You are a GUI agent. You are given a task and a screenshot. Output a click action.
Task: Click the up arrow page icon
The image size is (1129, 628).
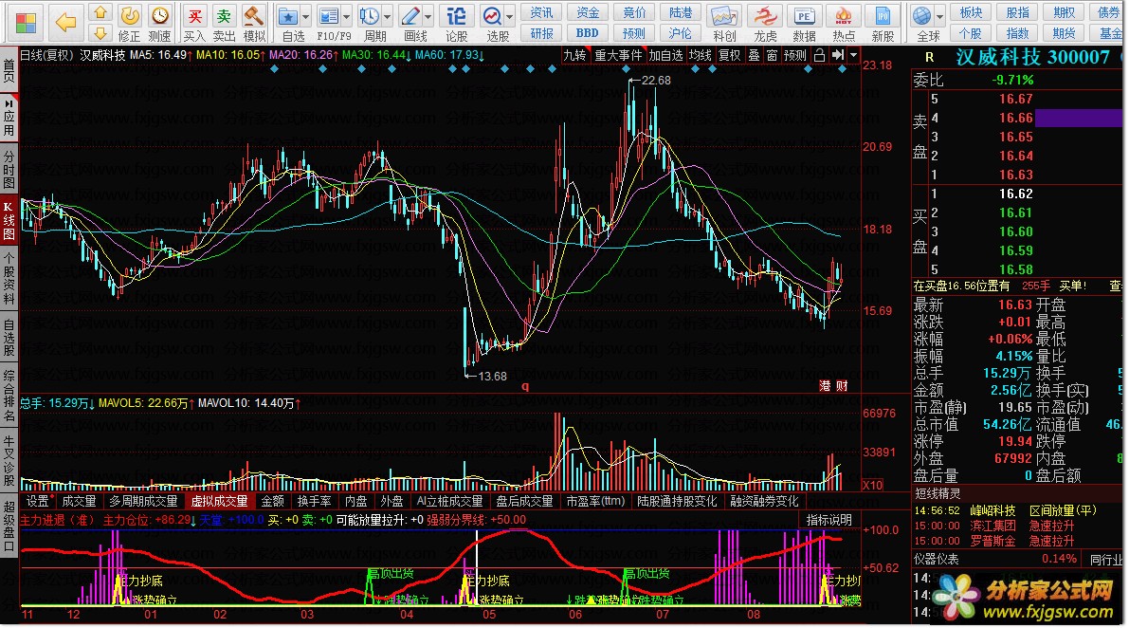point(100,12)
